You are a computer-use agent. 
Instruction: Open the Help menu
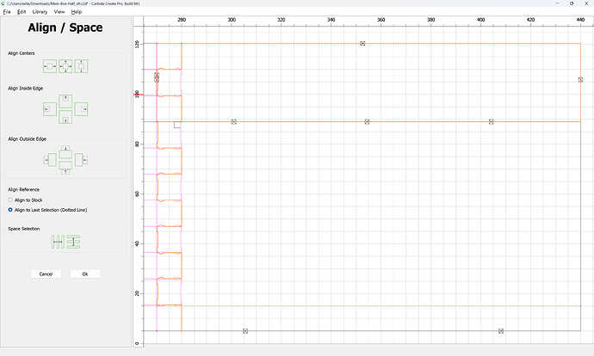(x=77, y=12)
